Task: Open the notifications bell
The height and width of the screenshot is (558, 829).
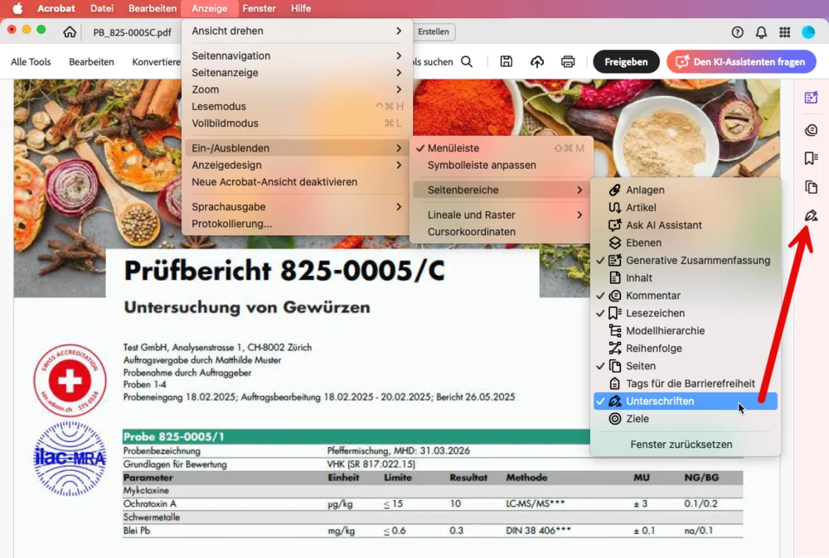Action: point(761,32)
